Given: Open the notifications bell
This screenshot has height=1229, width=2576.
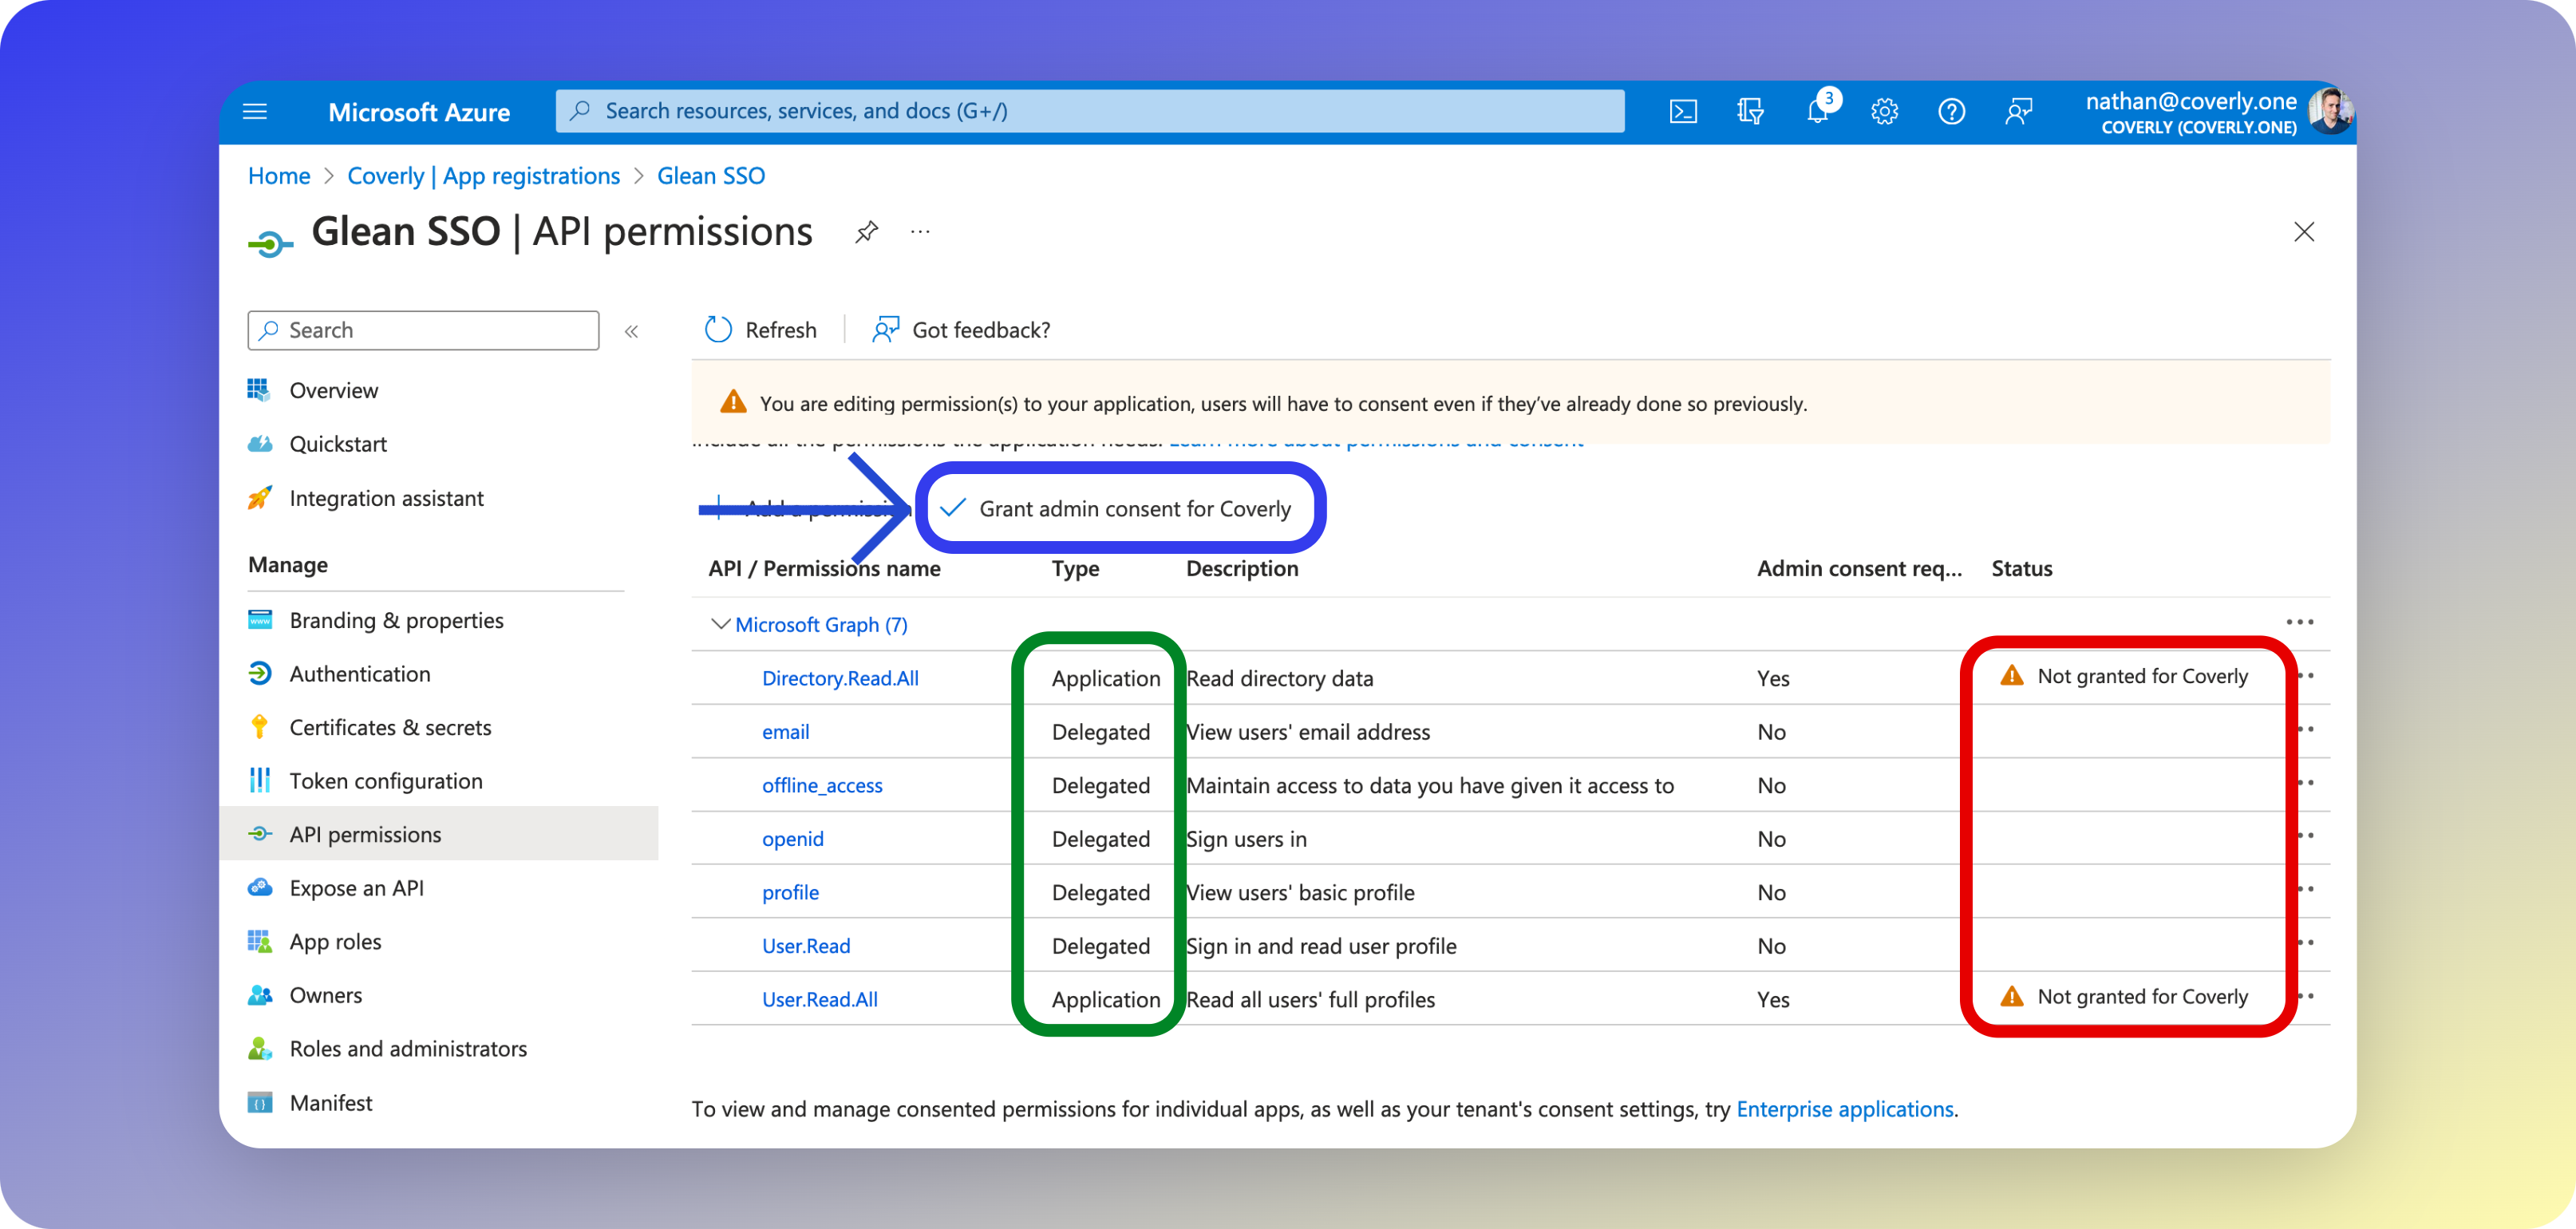Looking at the screenshot, I should coord(1818,111).
